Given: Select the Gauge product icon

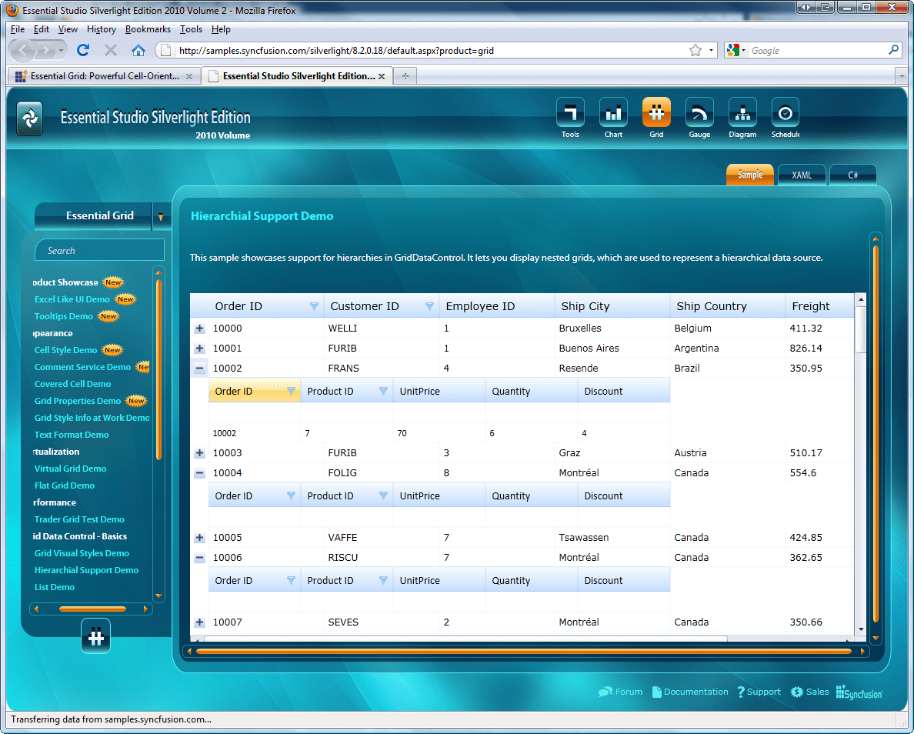Looking at the screenshot, I should pyautogui.click(x=699, y=112).
